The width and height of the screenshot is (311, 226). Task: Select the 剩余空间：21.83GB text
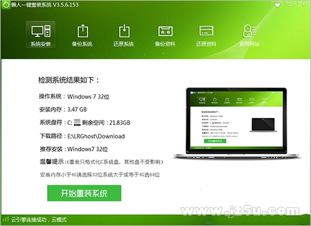106,122
